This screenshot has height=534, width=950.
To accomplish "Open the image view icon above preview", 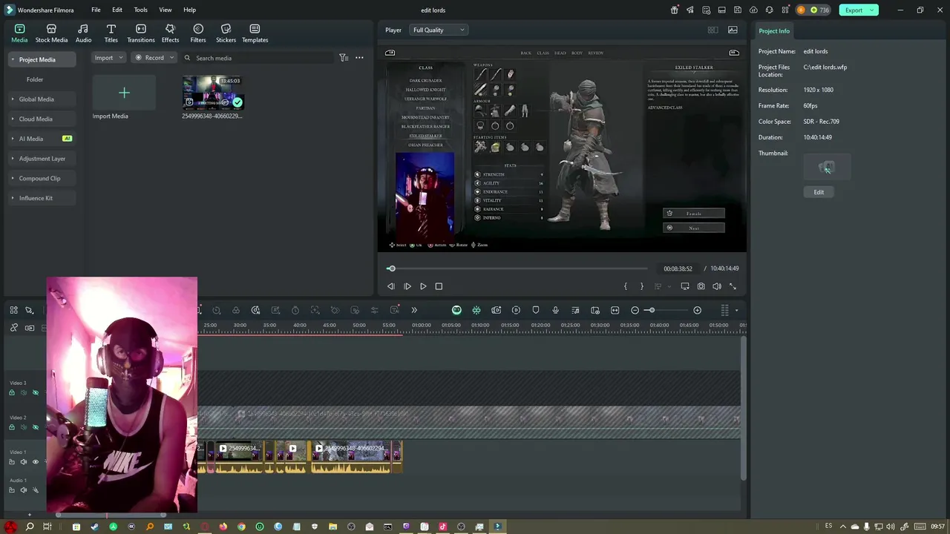I will pos(733,30).
